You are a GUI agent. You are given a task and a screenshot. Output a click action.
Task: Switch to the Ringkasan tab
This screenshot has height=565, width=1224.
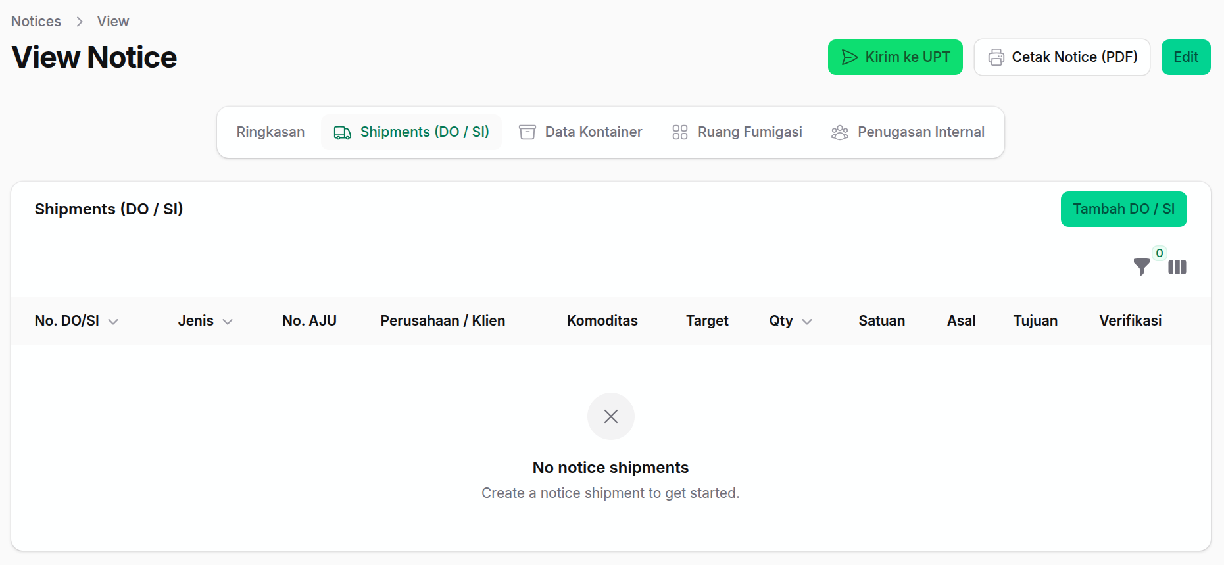tap(270, 132)
